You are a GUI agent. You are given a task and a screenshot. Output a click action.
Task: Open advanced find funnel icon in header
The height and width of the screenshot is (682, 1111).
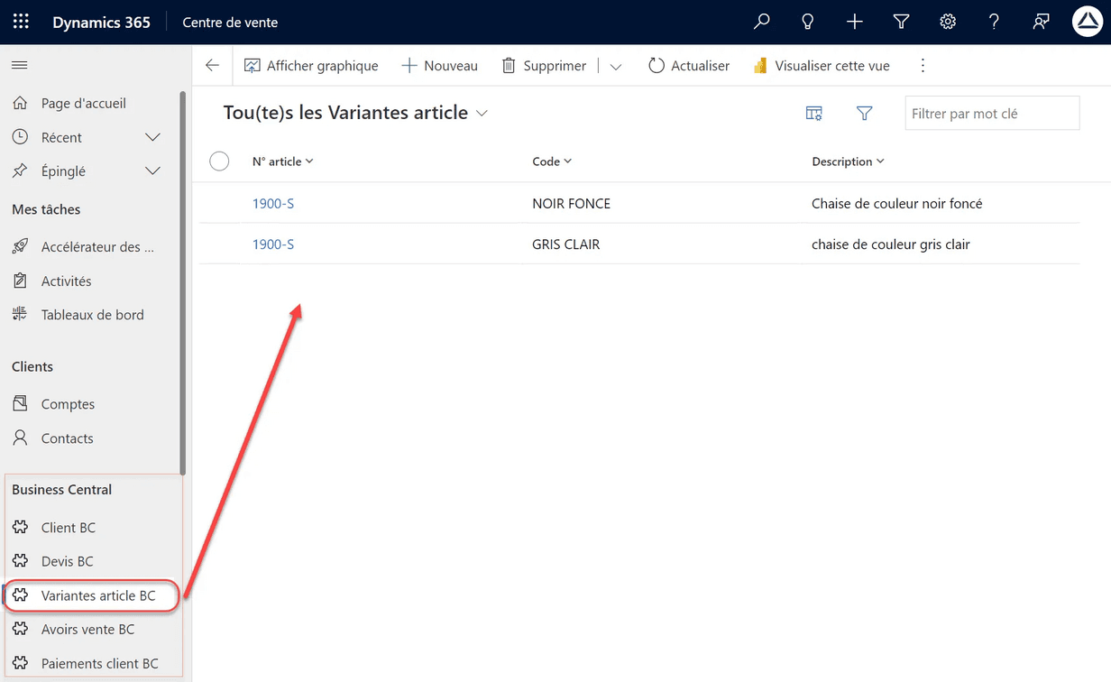(x=901, y=22)
